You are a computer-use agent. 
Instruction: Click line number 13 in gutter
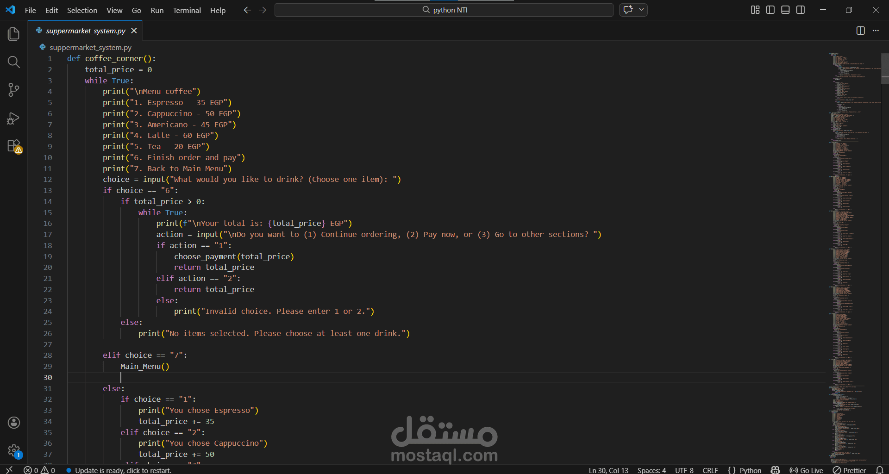pyautogui.click(x=48, y=190)
